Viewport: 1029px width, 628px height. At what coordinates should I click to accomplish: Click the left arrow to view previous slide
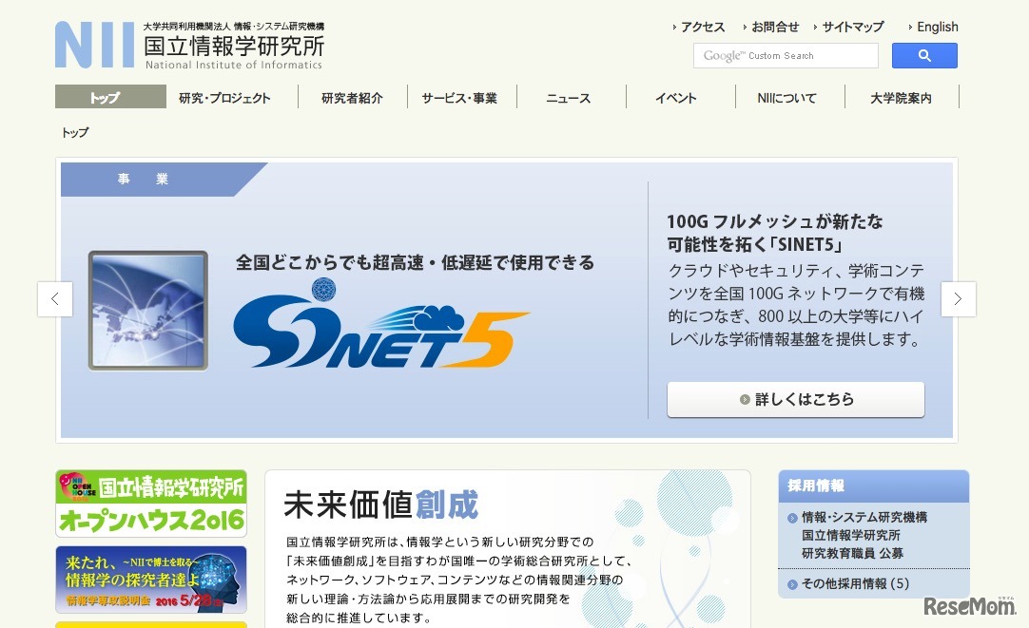55,298
